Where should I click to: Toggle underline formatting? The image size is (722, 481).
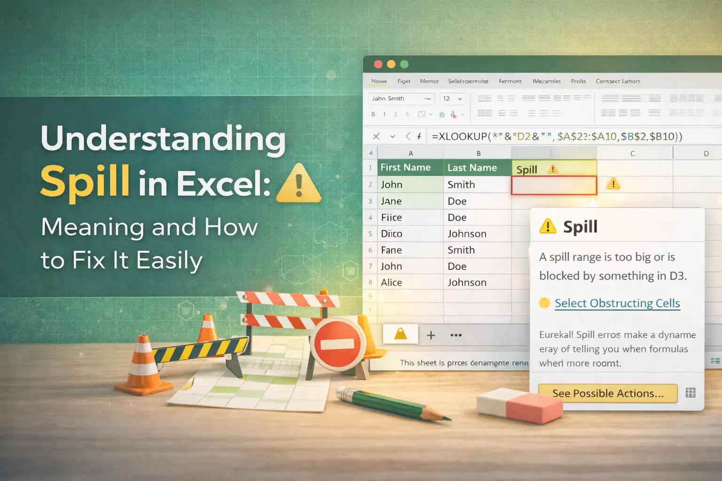tap(395, 114)
